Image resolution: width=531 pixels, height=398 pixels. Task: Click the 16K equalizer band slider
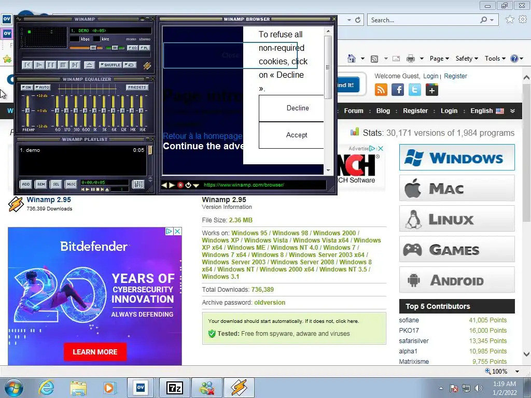click(141, 111)
